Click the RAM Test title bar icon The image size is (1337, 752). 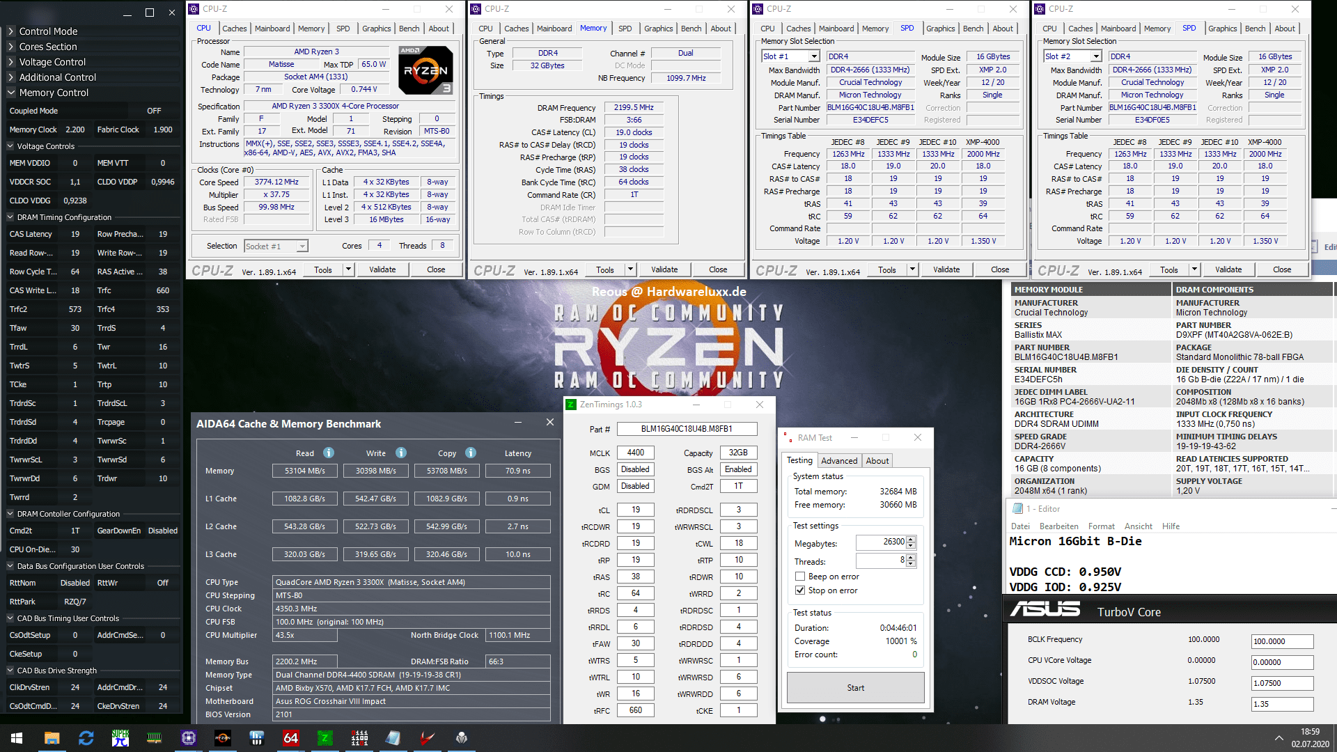[x=788, y=438]
